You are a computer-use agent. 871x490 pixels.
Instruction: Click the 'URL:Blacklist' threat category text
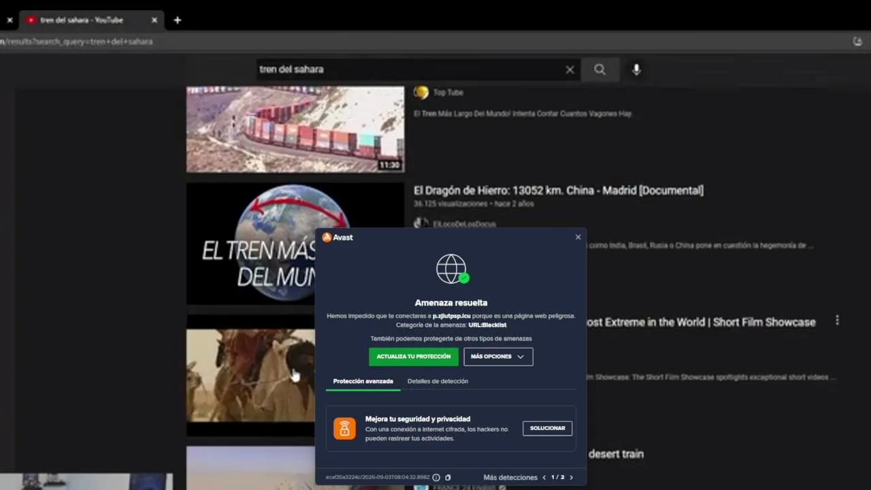point(487,325)
